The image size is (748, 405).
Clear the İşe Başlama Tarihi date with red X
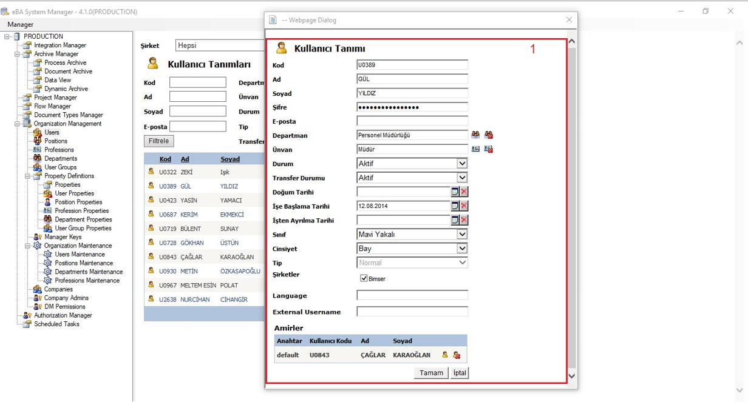464,206
